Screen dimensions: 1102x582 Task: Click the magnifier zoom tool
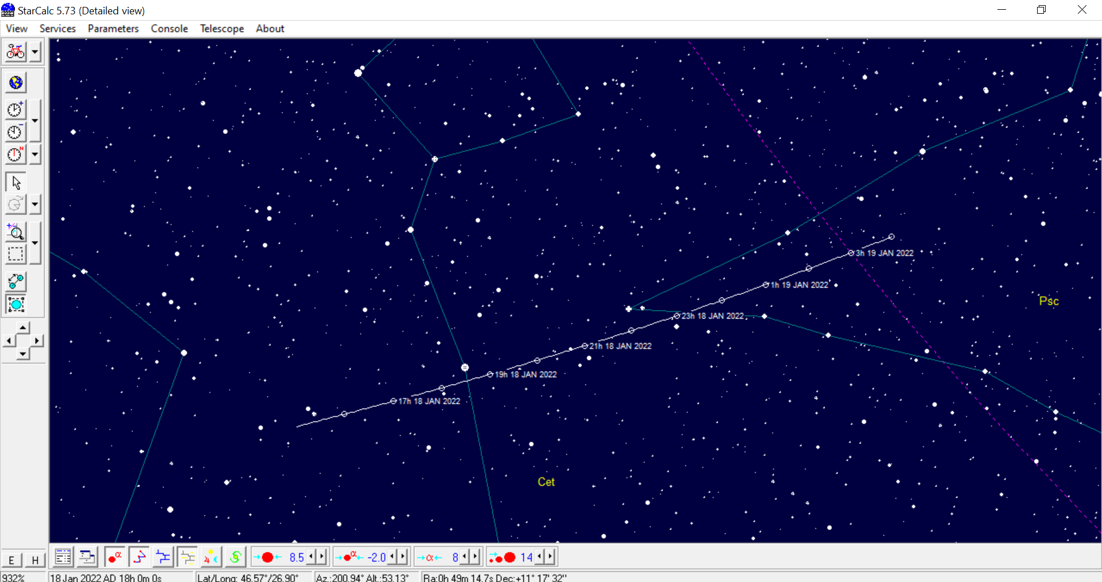[16, 232]
